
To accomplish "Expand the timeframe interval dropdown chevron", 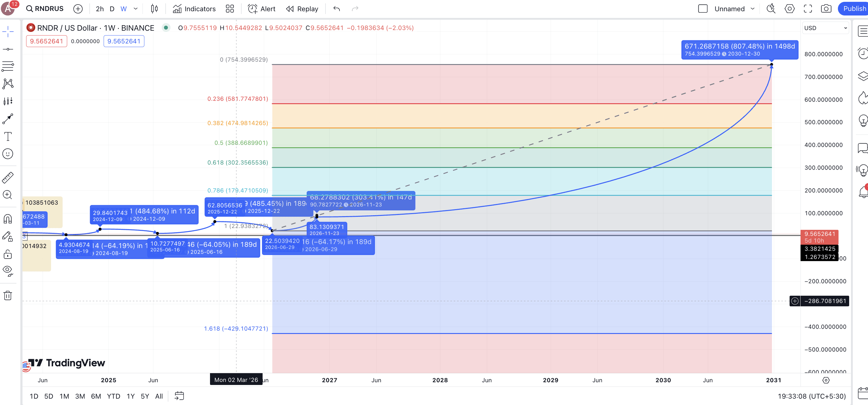I will [x=136, y=9].
